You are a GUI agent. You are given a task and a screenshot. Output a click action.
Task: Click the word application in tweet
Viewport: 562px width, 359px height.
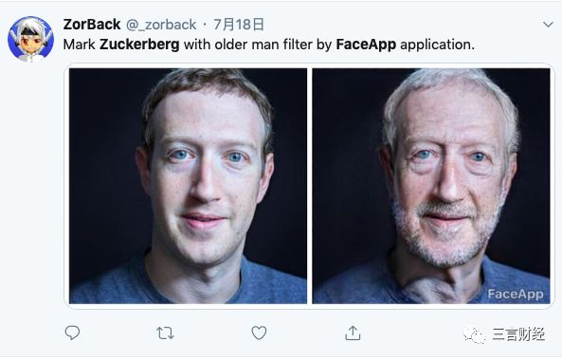[x=437, y=45]
